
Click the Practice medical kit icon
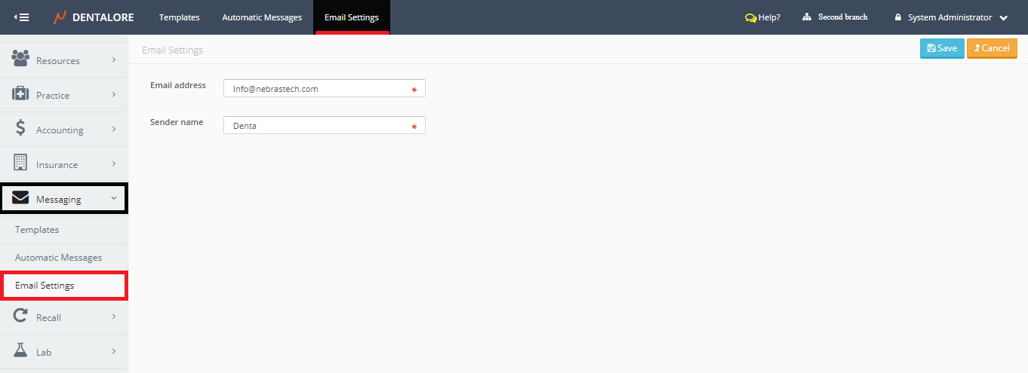tap(21, 94)
